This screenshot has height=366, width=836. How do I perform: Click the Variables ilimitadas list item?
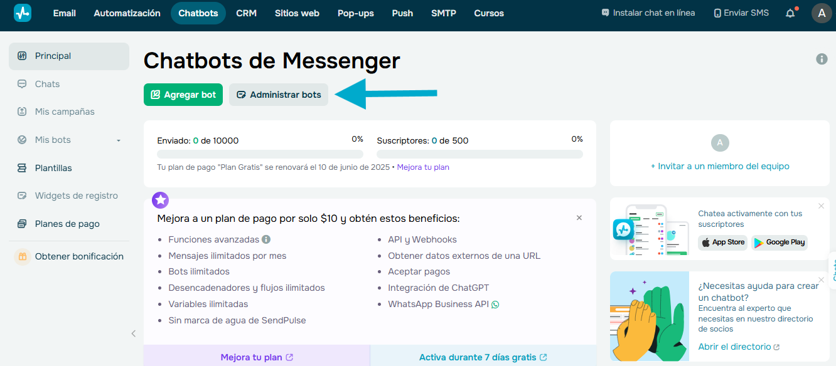point(208,304)
